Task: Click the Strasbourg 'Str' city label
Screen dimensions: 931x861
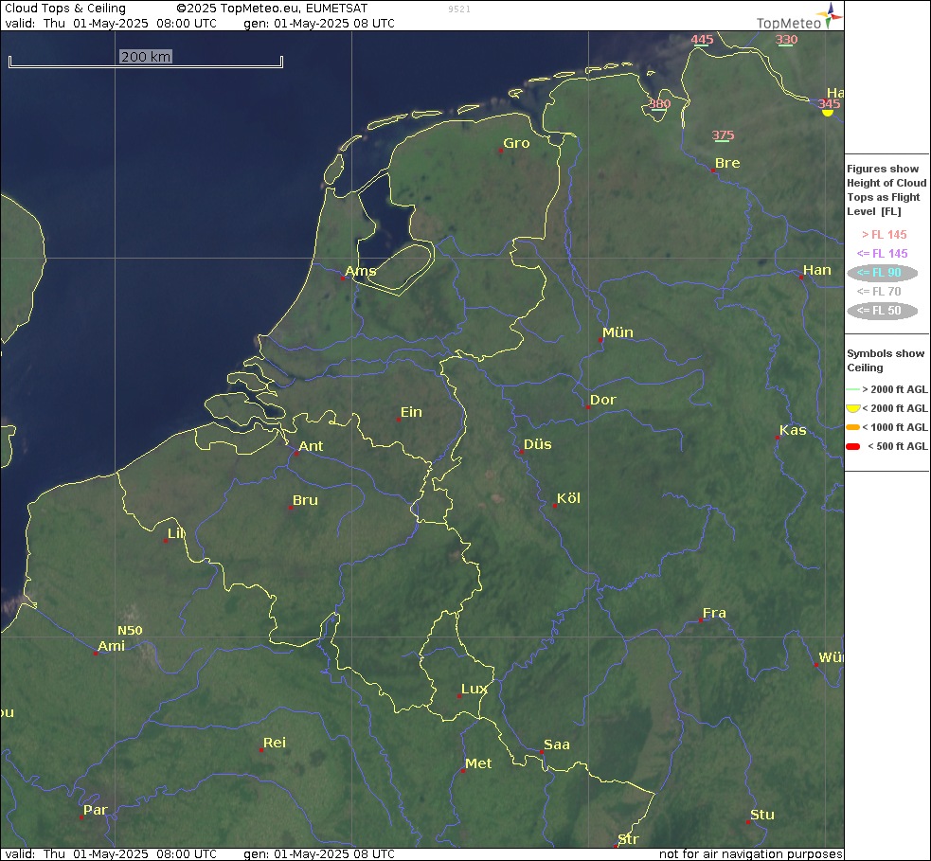Action: coord(628,839)
